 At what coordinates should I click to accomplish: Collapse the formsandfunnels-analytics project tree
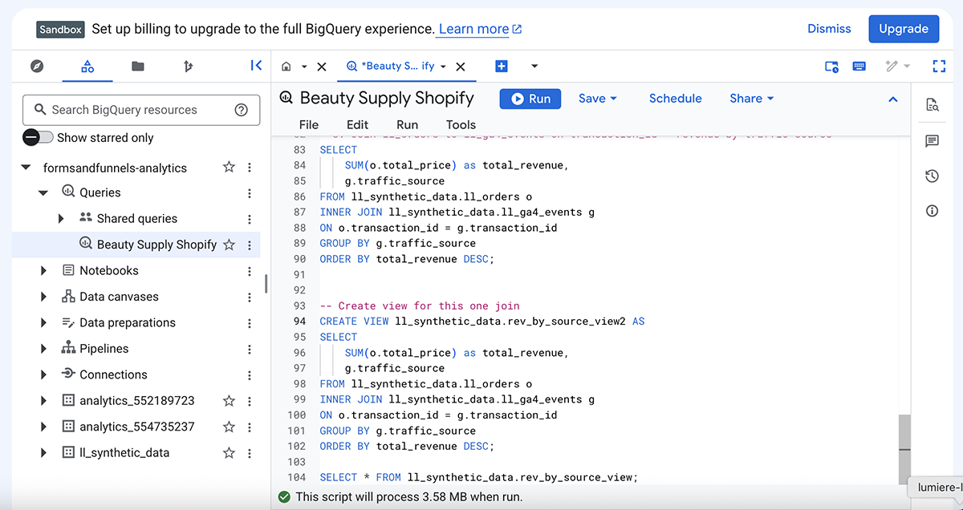point(26,168)
